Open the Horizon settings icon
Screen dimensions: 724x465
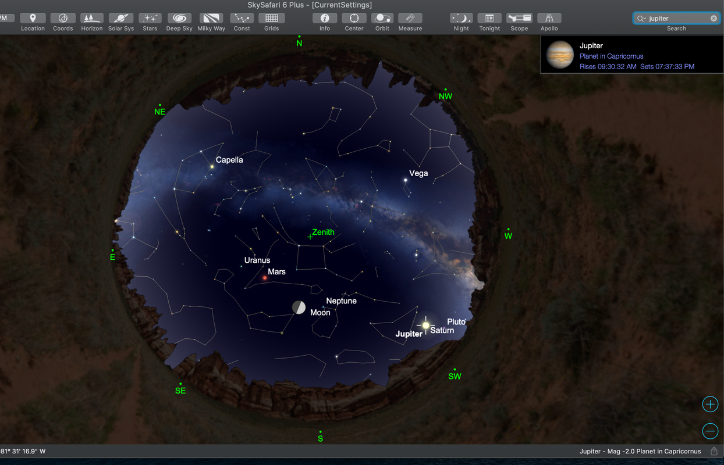(x=91, y=18)
